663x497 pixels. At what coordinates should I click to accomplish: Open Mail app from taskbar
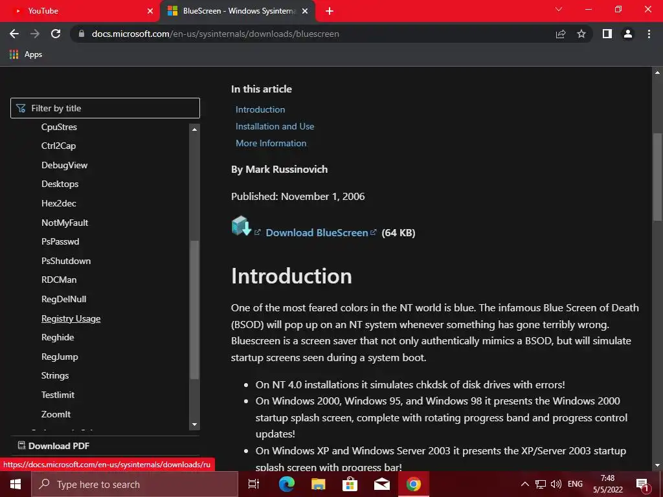coord(381,484)
